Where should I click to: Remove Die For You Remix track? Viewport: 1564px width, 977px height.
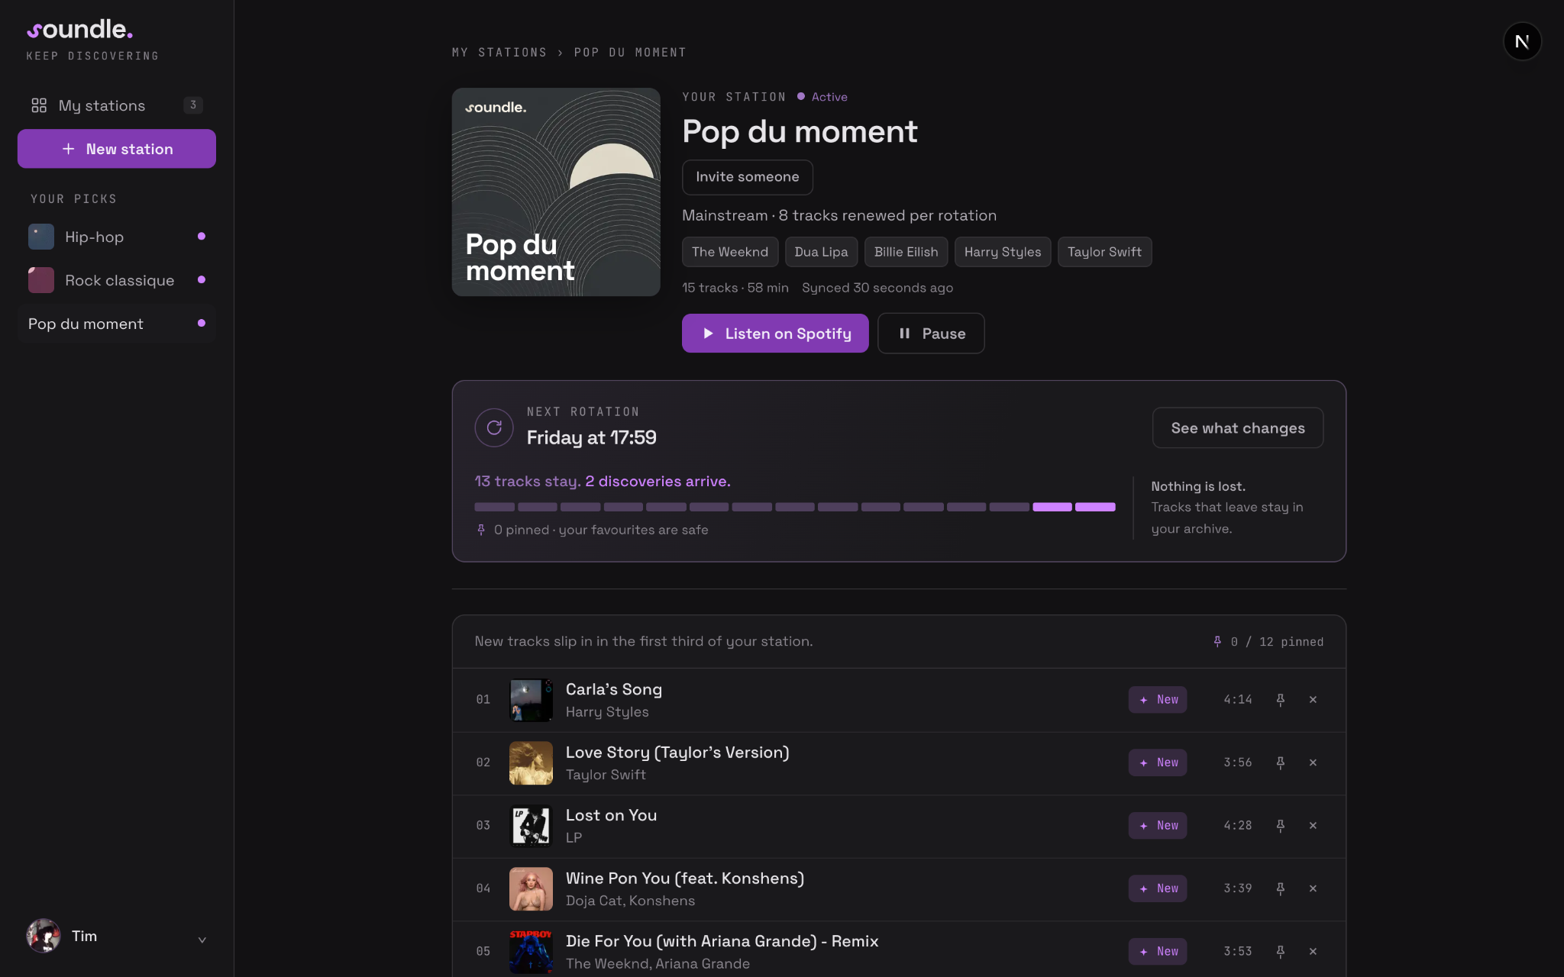1313,952
